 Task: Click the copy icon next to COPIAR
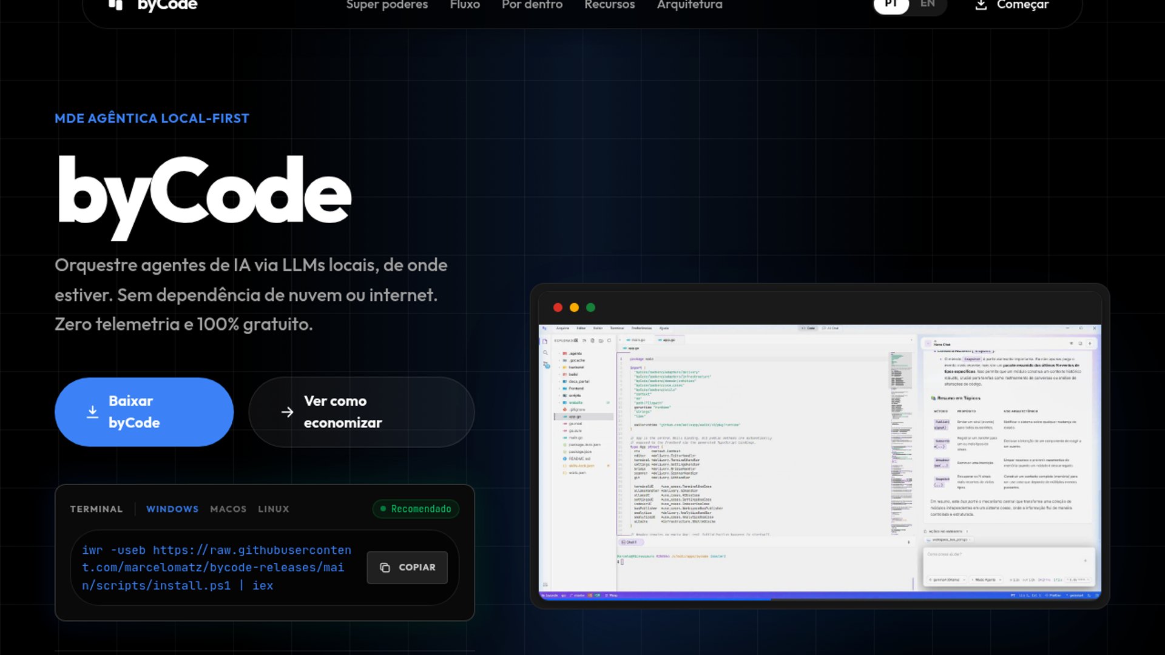[385, 568]
